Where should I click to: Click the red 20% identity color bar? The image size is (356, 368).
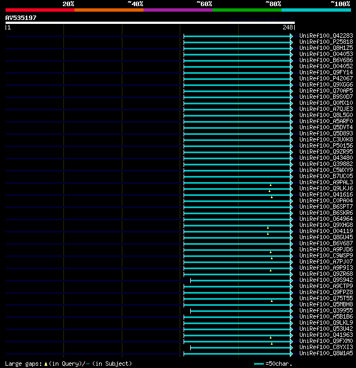point(40,10)
